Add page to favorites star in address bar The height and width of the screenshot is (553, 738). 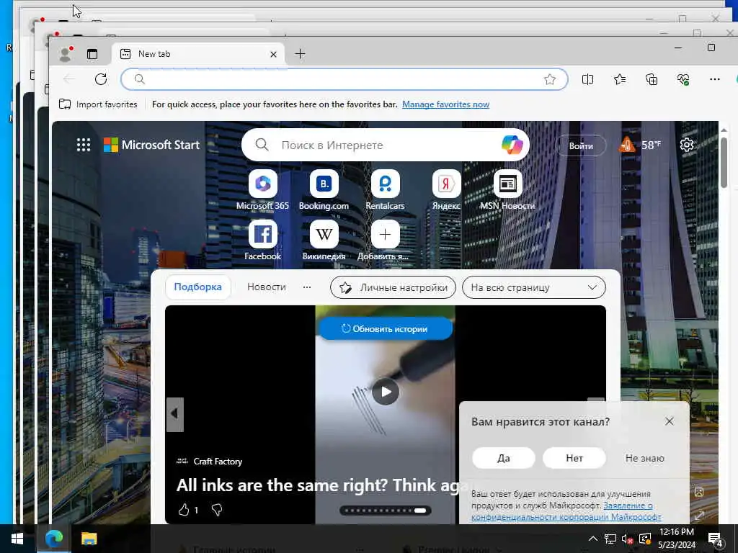tap(550, 79)
